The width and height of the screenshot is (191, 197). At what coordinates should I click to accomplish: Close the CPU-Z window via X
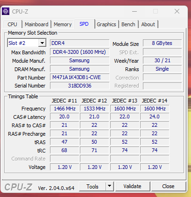[x=177, y=11]
